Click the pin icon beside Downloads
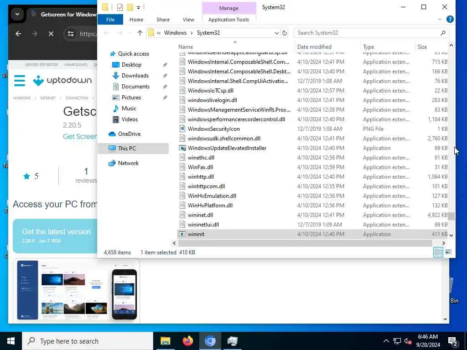467x350 pixels. pyautogui.click(x=165, y=76)
